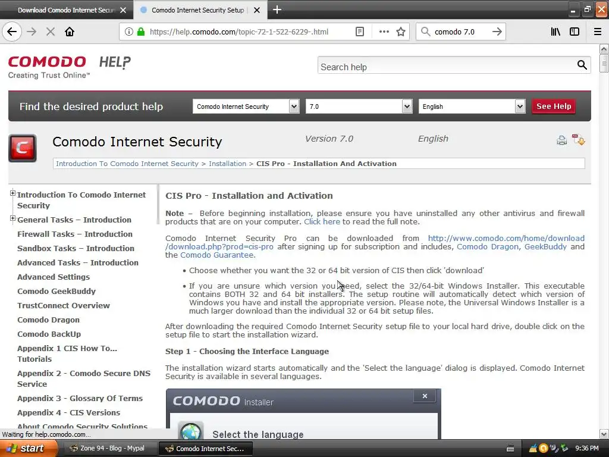Click the print page icon
Screen dimensions: 609x457
click(561, 140)
